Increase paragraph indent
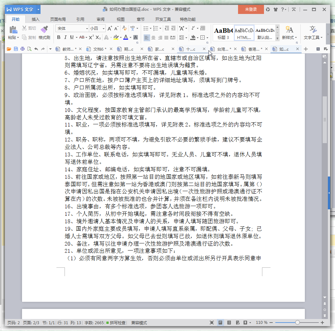335x331 pixels. [x=173, y=28]
